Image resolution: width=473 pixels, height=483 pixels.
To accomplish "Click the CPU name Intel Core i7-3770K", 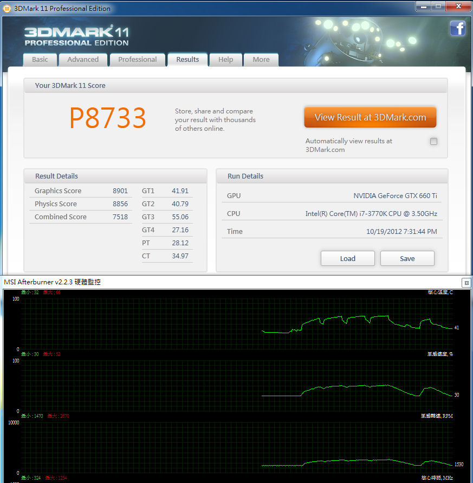I will 371,214.
